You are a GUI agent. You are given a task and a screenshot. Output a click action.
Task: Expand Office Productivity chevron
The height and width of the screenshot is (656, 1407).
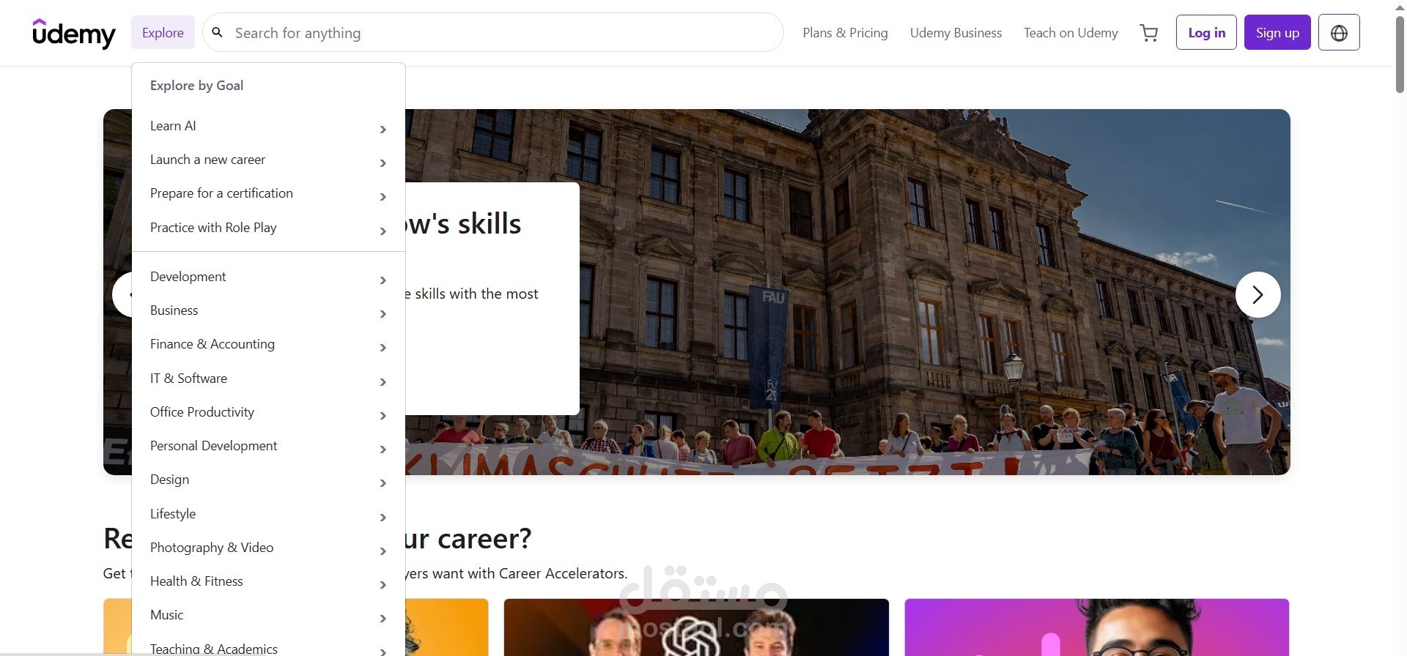[x=383, y=416]
